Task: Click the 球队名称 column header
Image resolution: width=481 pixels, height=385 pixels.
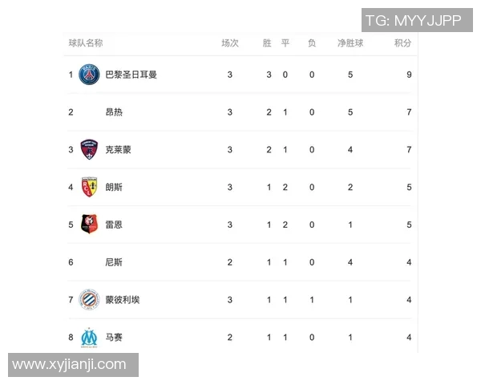Action: [x=86, y=43]
